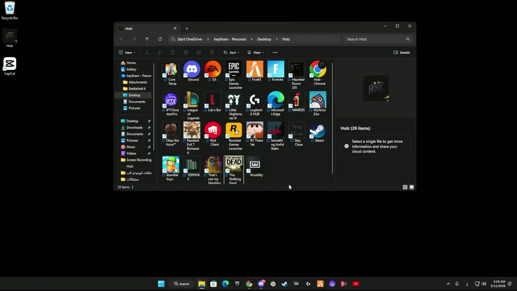This screenshot has height=291, width=517.
Task: Select the Rockstar Games Launcher shortcut
Action: pos(234,136)
